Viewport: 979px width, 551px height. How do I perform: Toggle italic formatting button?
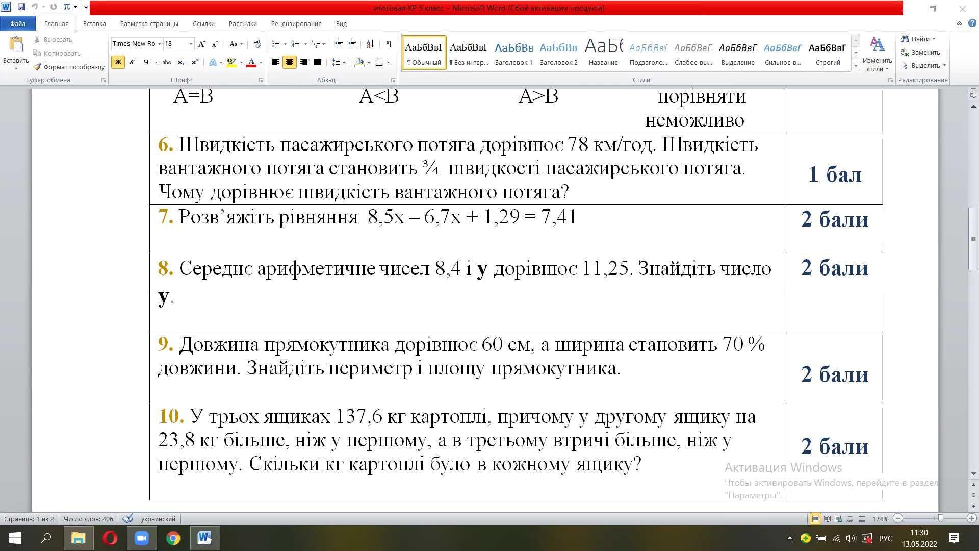(132, 62)
